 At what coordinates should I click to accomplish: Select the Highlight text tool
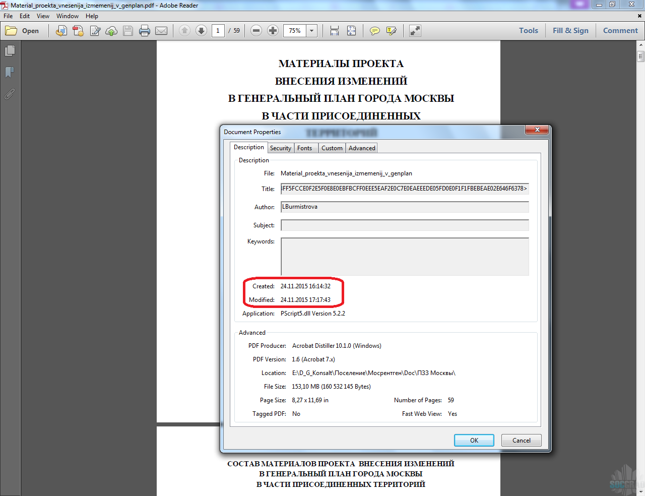click(391, 31)
